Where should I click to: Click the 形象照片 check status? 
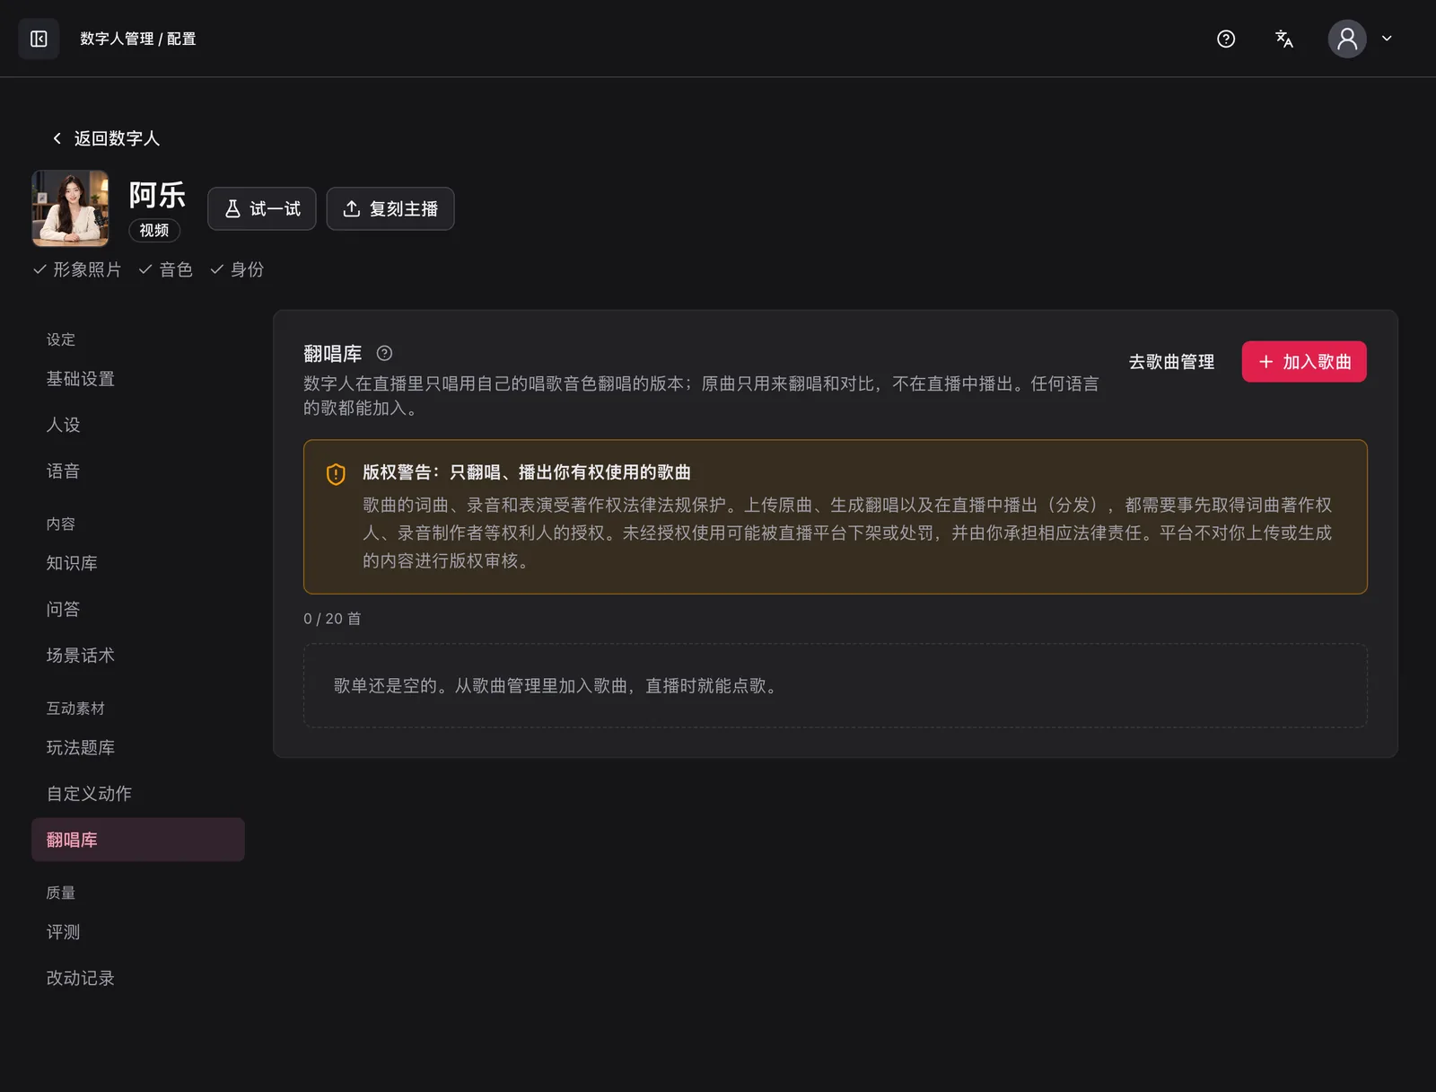tap(77, 269)
